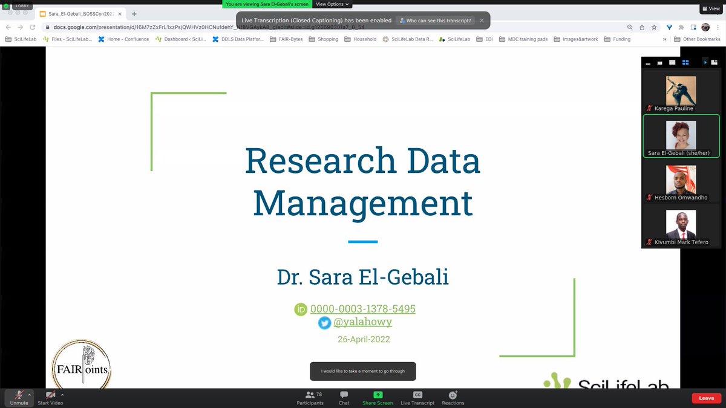Open the Chrome profile avatar
This screenshot has height=408, width=726.
coord(705,27)
